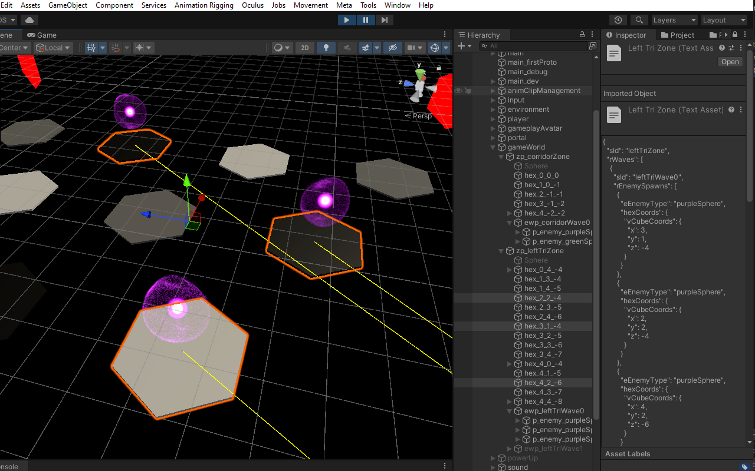Click the Step frame button
This screenshot has height=471, width=755.
pyautogui.click(x=385, y=20)
